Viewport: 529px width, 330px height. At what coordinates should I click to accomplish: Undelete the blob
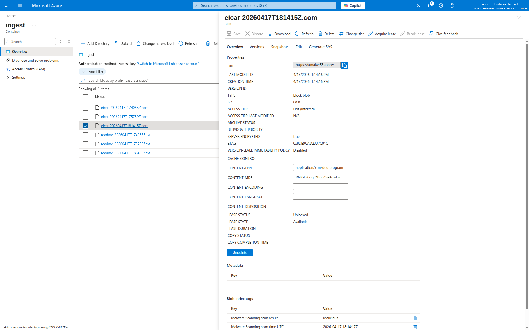click(240, 252)
